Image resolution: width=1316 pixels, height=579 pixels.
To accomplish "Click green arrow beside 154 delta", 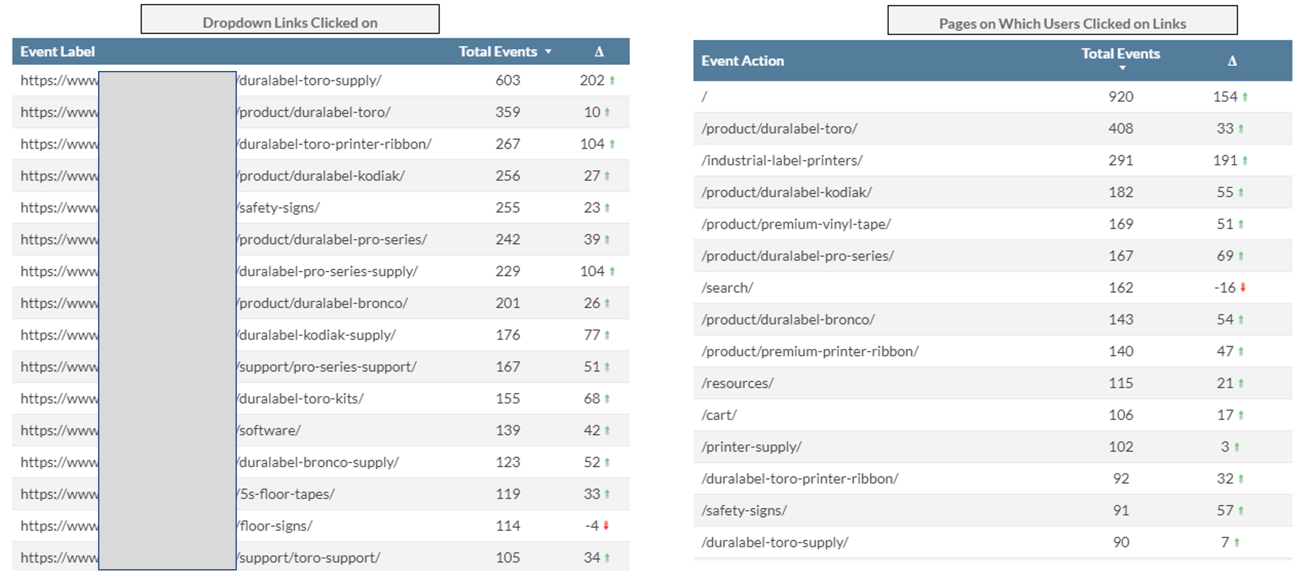I will (x=1245, y=97).
